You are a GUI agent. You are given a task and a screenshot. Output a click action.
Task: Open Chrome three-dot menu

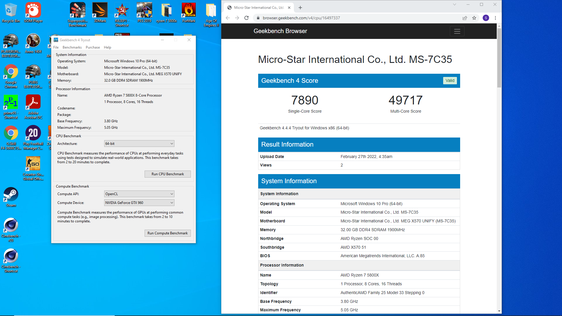pyautogui.click(x=495, y=18)
